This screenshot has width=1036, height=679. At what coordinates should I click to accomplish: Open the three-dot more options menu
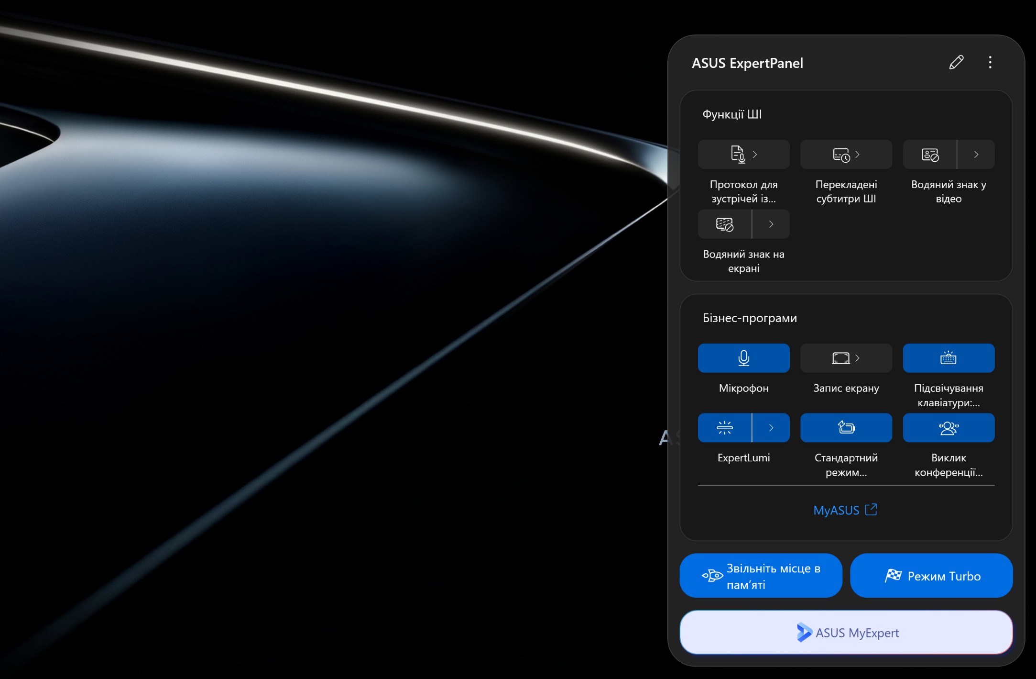point(990,63)
